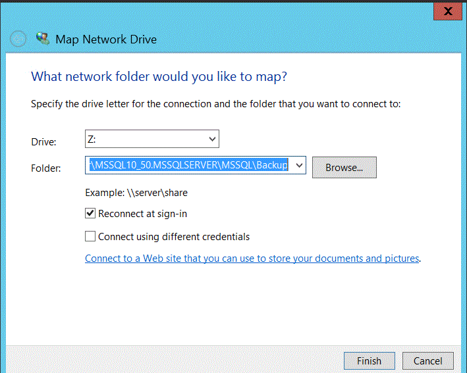
Task: Close the Map Network Drive dialog
Action: (x=448, y=11)
